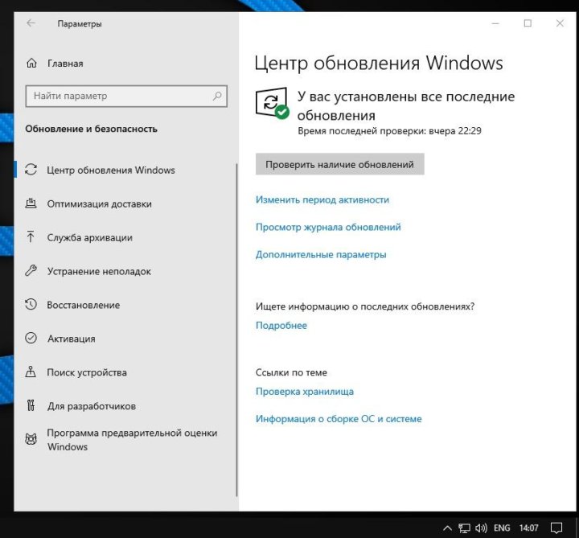Click the back arrow in Параметры header
The image size is (579, 538).
pos(31,23)
